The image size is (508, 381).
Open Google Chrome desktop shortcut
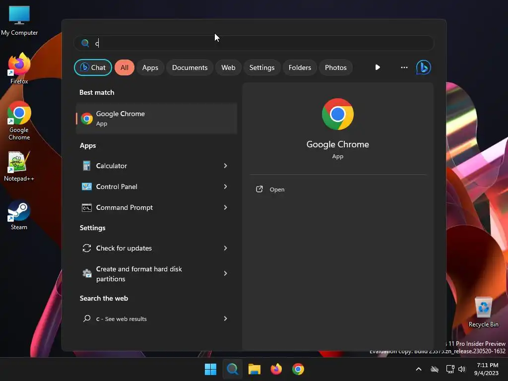19,121
